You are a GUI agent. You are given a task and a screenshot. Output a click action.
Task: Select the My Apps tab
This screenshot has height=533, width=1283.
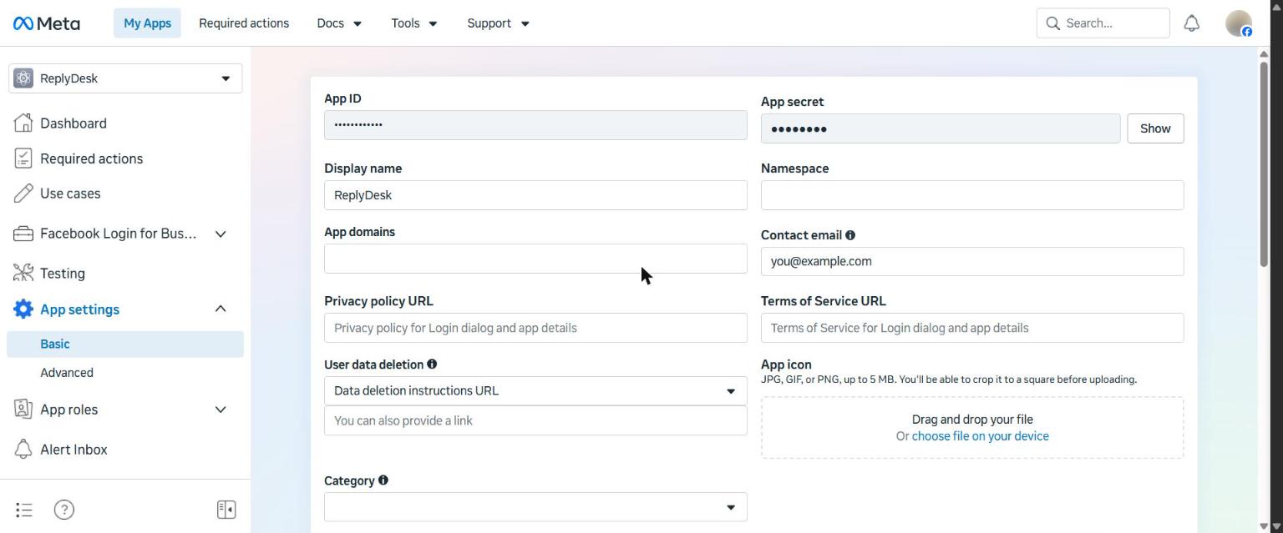147,23
